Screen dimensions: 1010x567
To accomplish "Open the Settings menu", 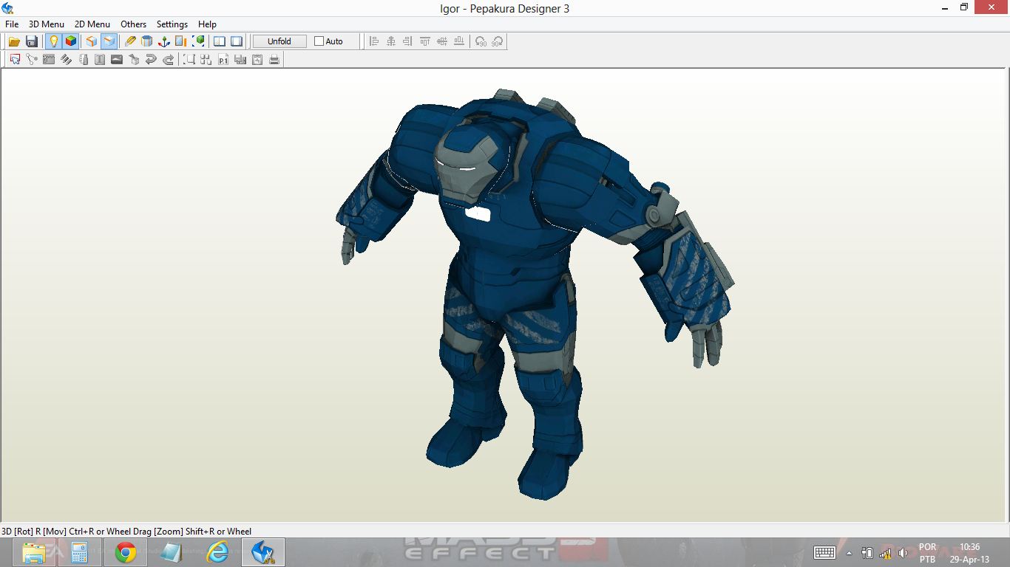I will pos(172,24).
